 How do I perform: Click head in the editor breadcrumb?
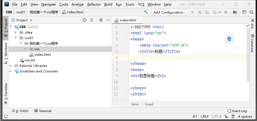coord(149,104)
